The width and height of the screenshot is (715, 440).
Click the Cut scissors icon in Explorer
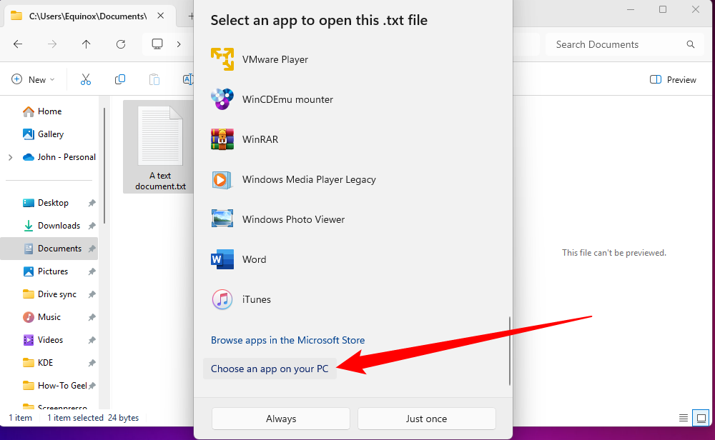pyautogui.click(x=86, y=80)
